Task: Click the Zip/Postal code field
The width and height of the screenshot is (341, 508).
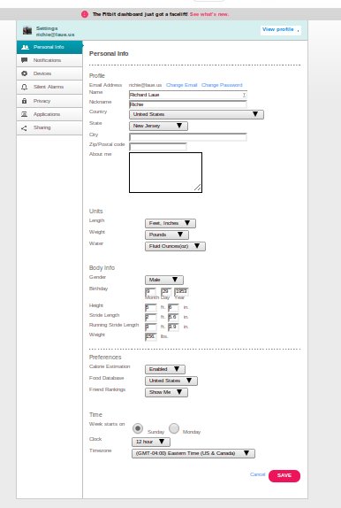Action: 158,147
